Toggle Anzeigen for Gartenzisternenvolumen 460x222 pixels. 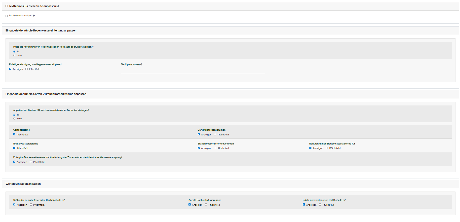click(199, 134)
